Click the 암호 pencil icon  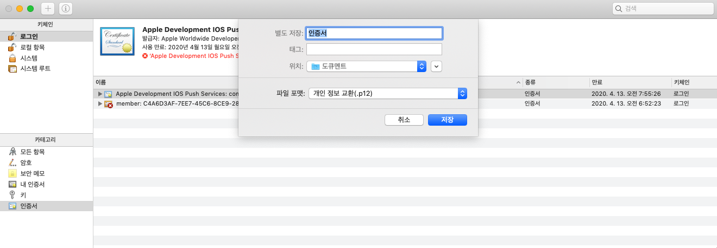[12, 162]
